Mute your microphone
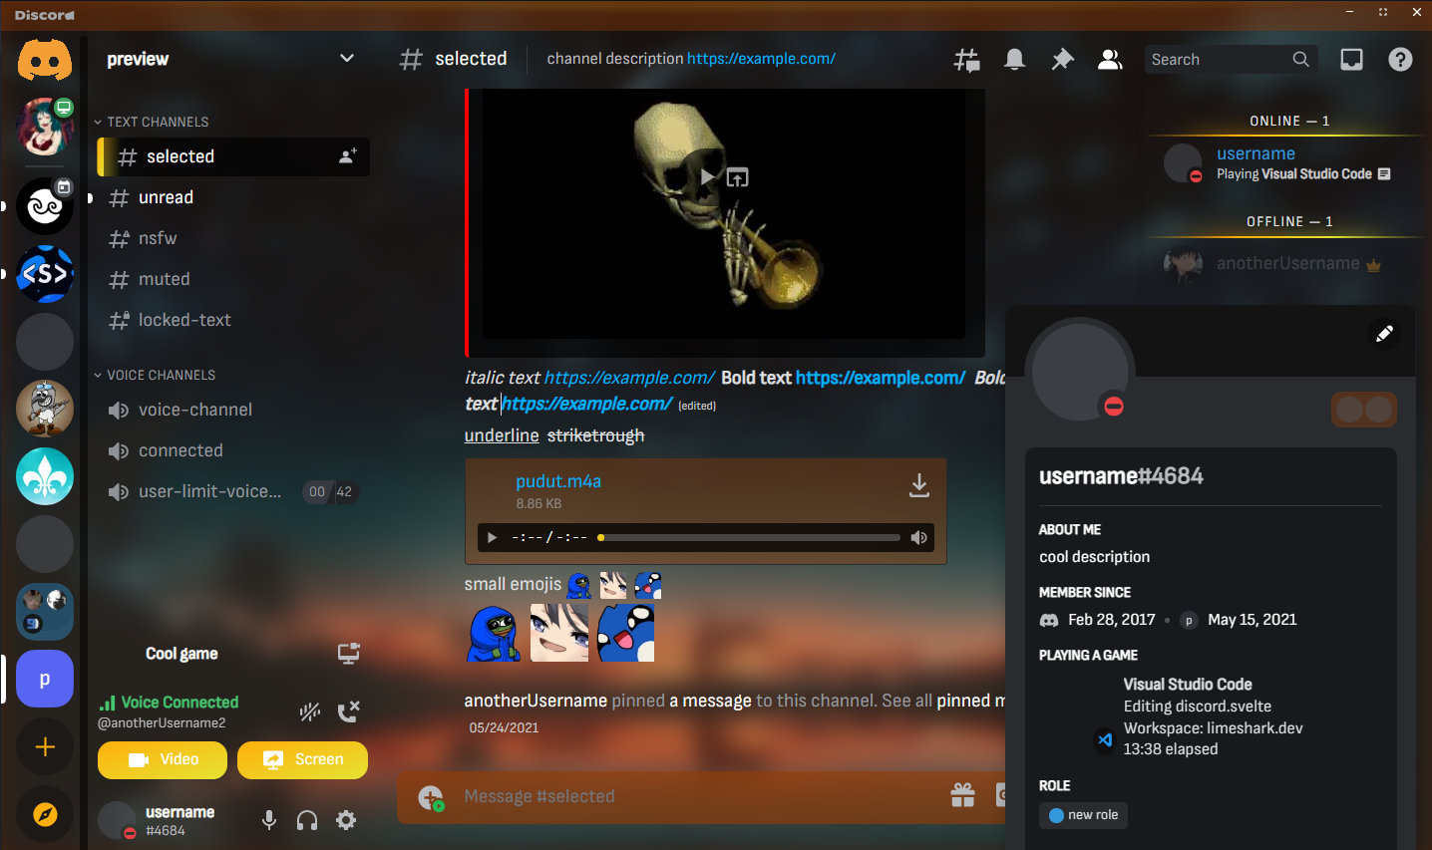Screen dimensions: 1432x850 [x=268, y=819]
